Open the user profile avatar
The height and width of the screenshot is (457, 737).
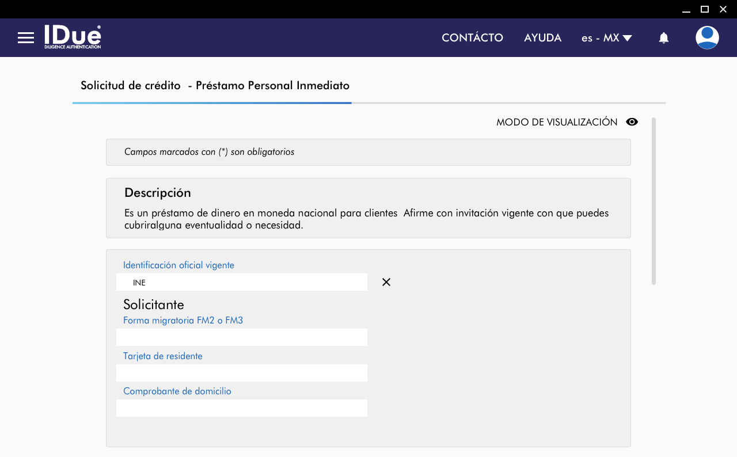click(707, 38)
